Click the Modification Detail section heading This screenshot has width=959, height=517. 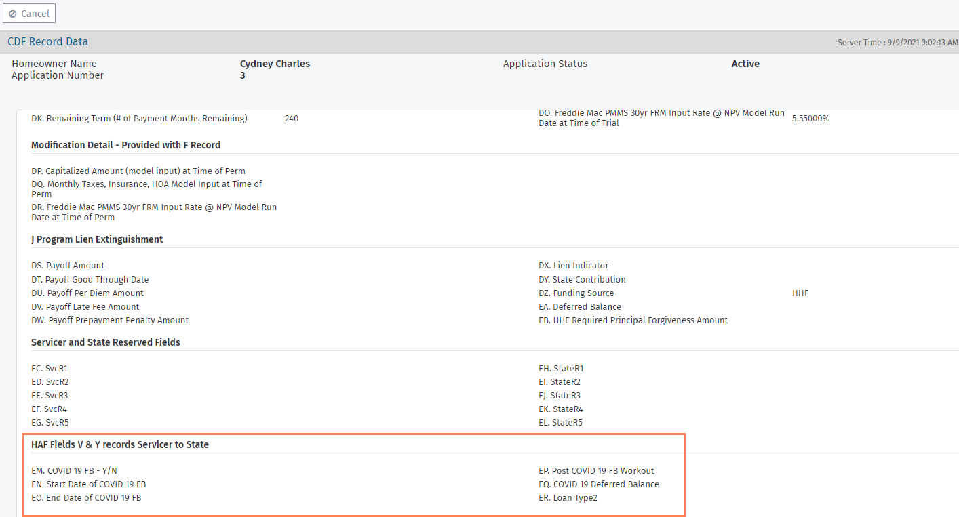click(125, 145)
